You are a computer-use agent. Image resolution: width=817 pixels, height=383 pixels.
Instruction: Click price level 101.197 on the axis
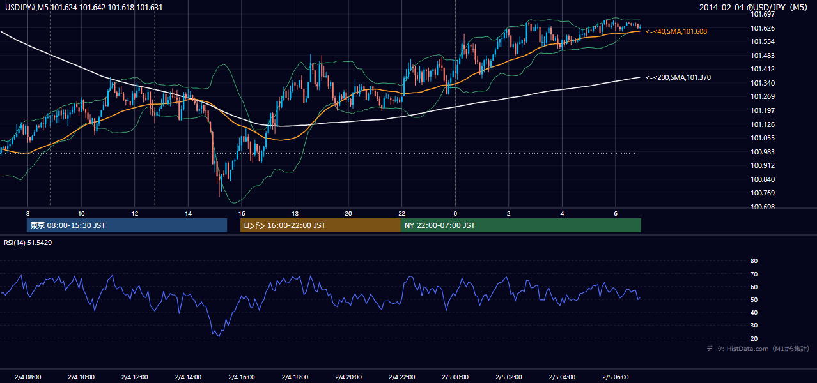coord(763,110)
